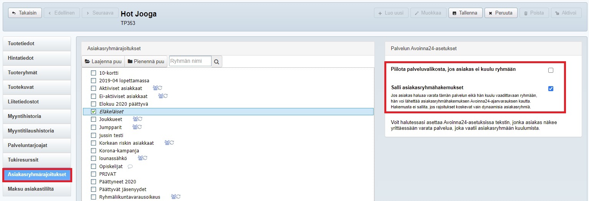
Task: Switch to the Palveluntarjoajat tab
Action: pyautogui.click(x=36, y=145)
